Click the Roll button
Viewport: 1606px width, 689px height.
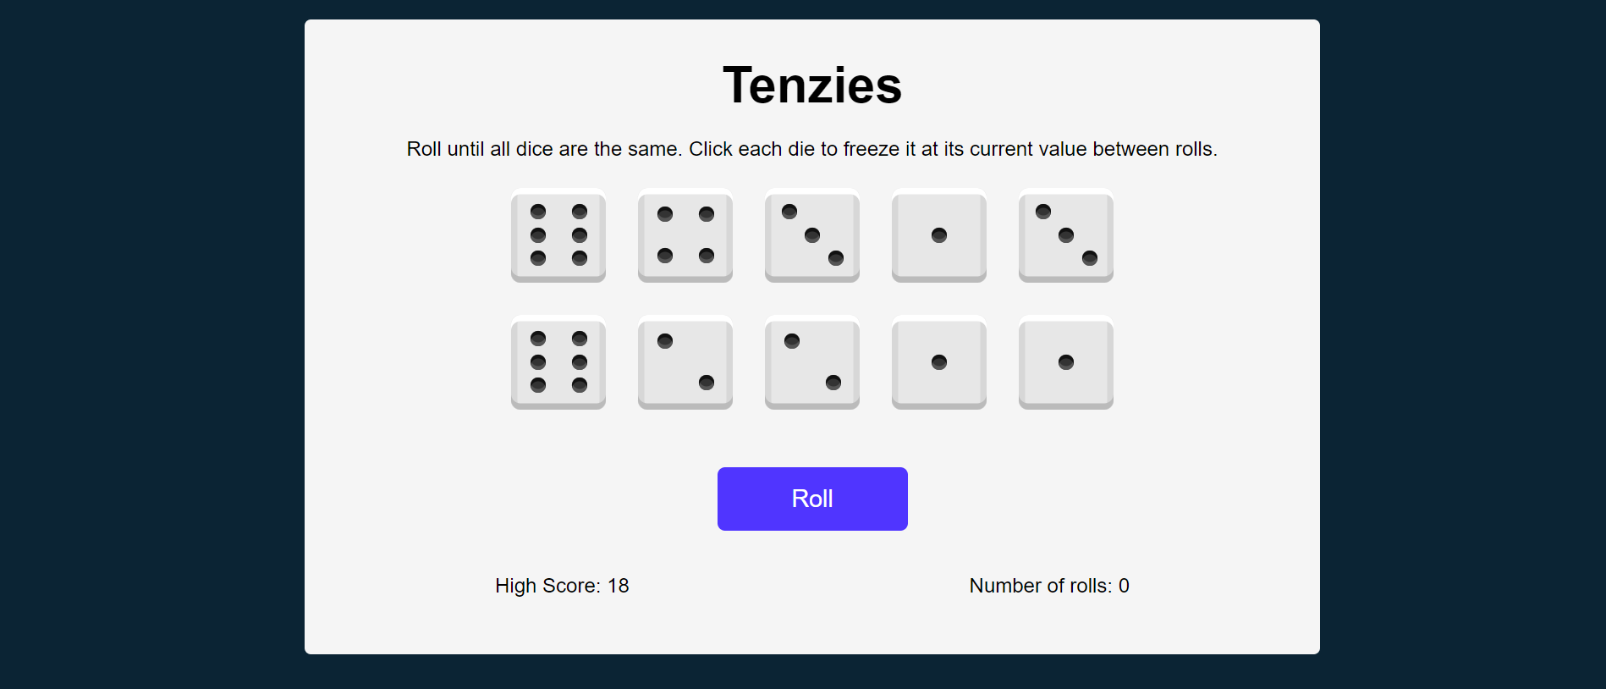point(811,499)
